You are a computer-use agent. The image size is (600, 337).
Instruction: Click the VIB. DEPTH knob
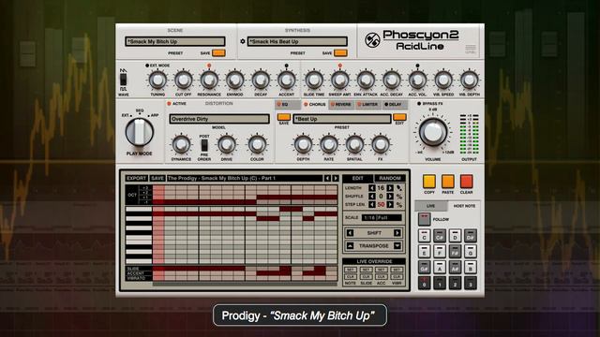click(469, 81)
